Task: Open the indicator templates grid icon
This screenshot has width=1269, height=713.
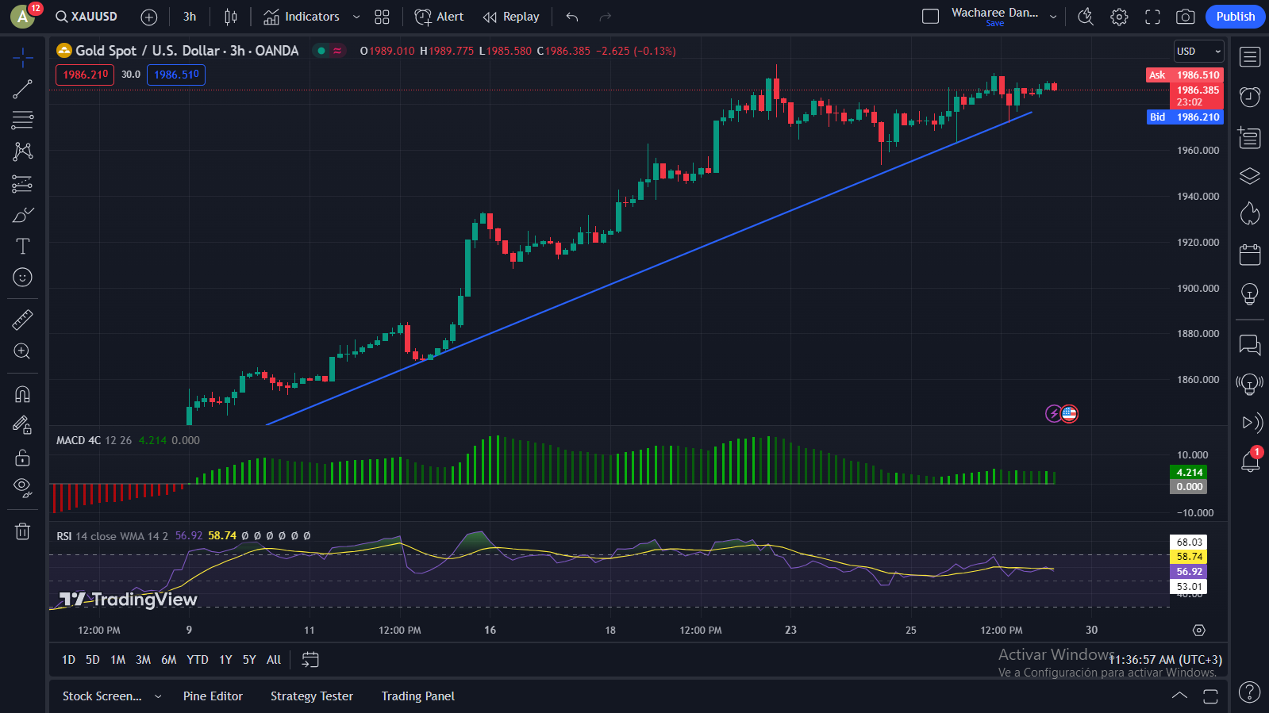Action: pyautogui.click(x=382, y=17)
